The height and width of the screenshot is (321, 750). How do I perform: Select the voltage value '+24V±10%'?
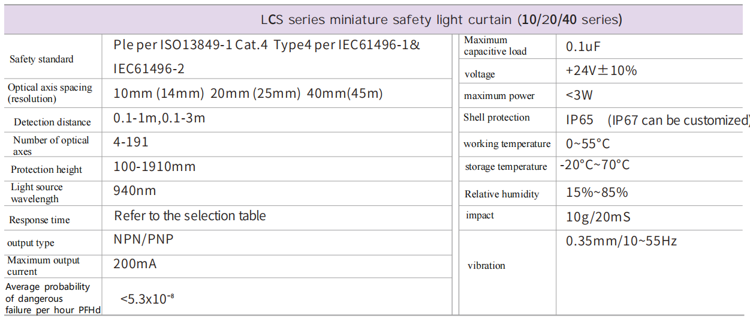coord(601,71)
